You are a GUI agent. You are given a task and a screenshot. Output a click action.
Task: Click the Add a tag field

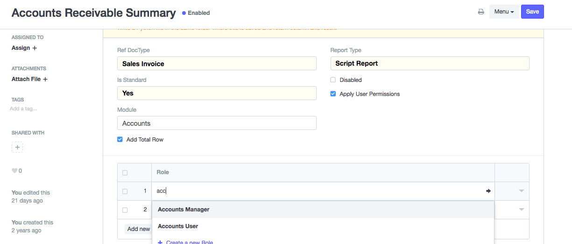(x=23, y=109)
